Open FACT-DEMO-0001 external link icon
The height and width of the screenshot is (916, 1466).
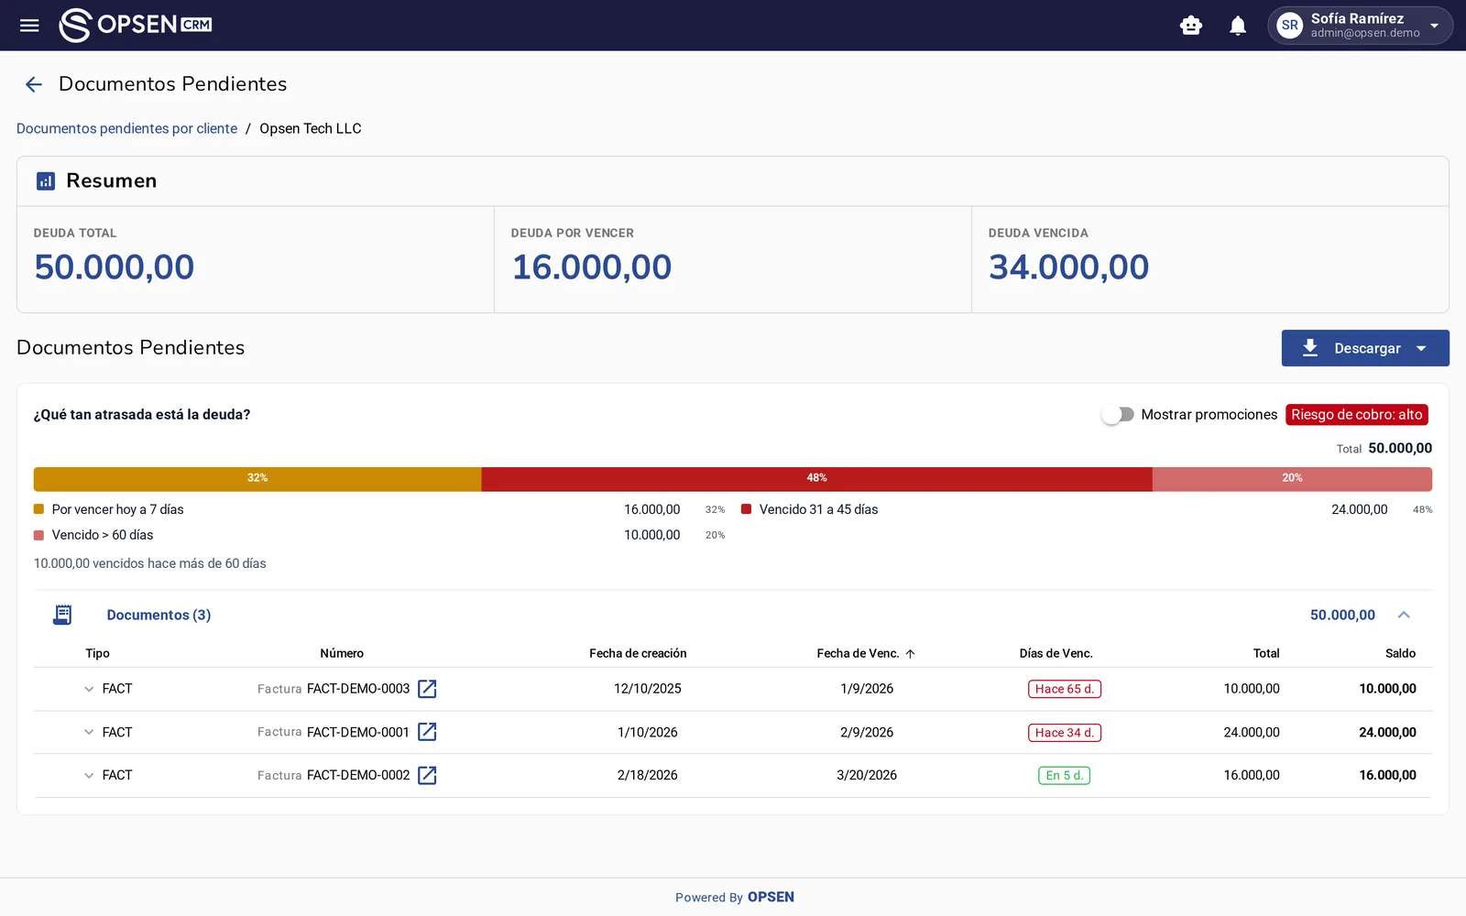(427, 732)
